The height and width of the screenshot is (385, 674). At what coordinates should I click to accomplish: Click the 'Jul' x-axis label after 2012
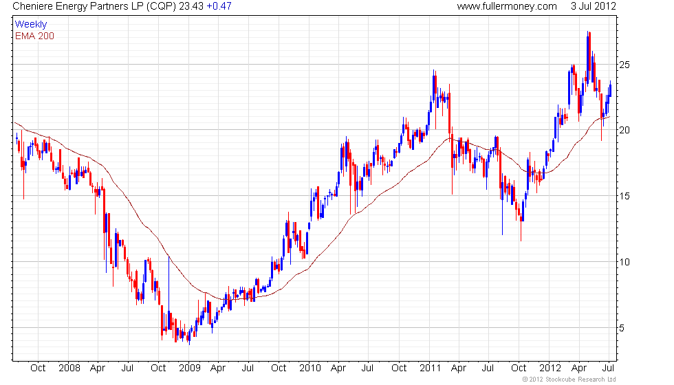coord(608,368)
